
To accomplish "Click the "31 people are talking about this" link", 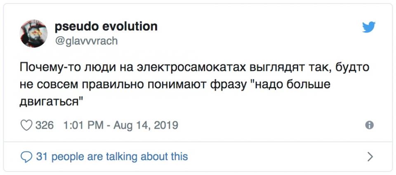I will pyautogui.click(x=112, y=157).
